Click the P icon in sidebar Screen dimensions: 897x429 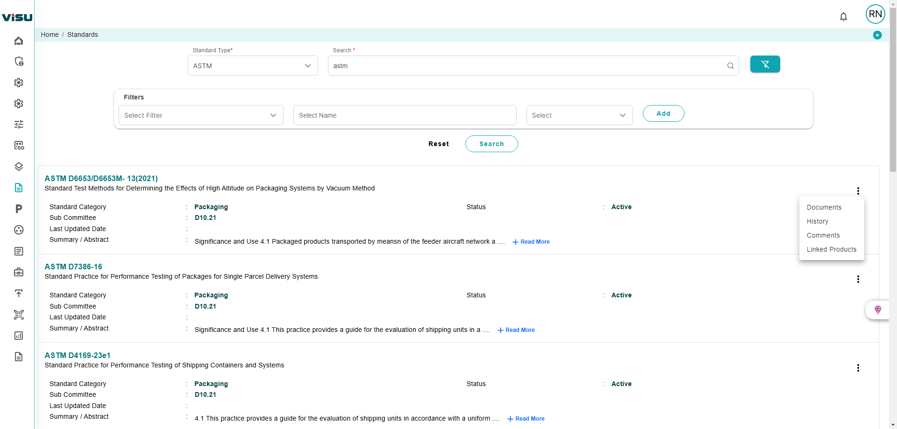[x=19, y=209]
